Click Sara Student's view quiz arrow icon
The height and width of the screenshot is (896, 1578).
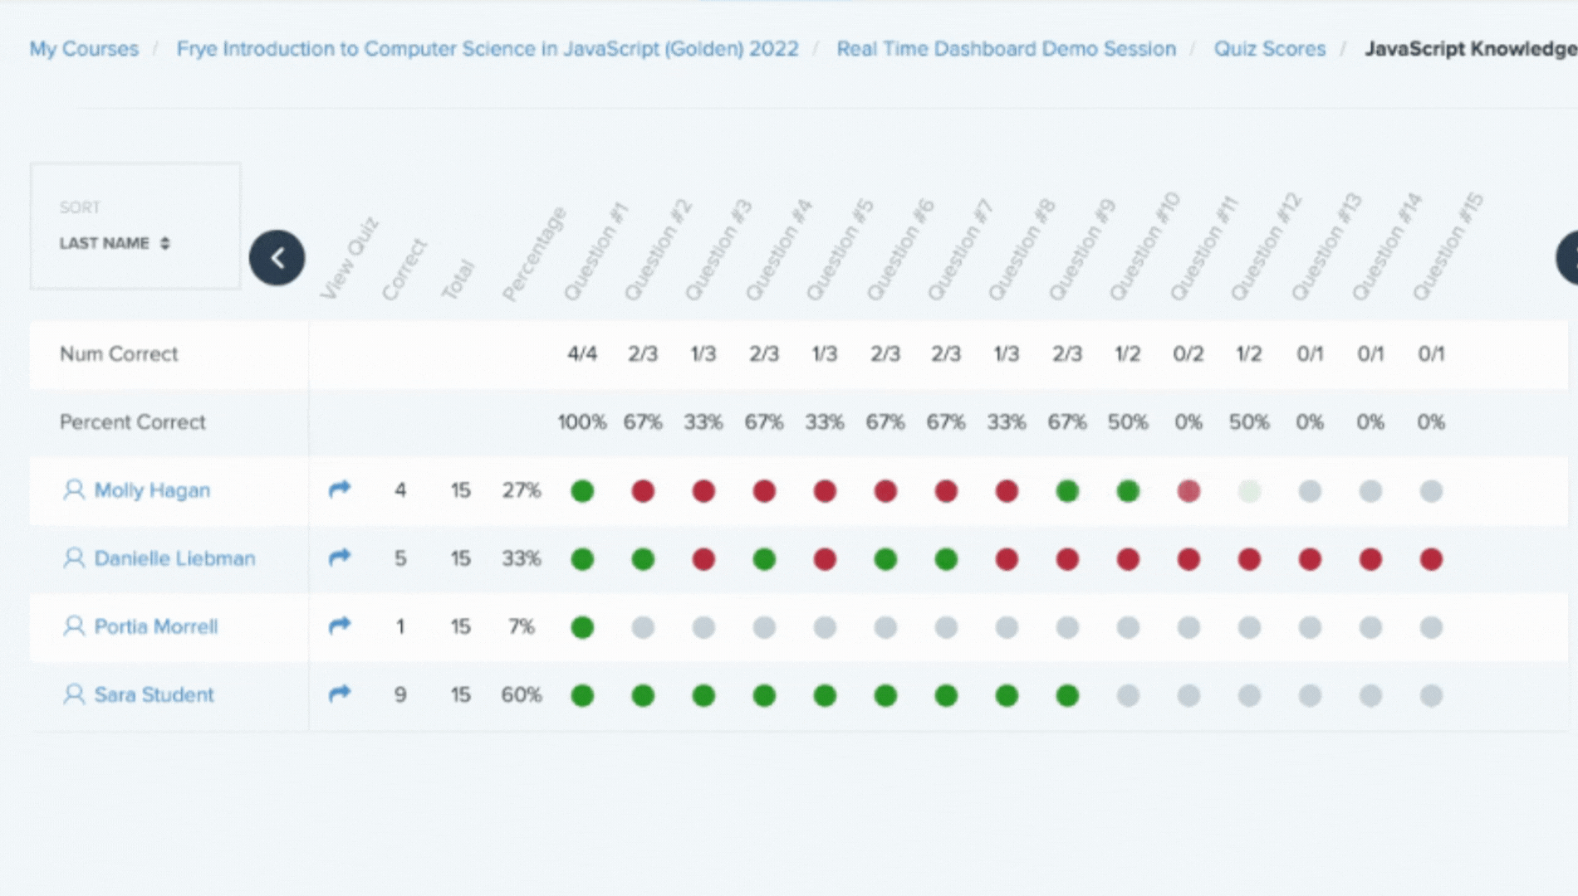coord(340,694)
